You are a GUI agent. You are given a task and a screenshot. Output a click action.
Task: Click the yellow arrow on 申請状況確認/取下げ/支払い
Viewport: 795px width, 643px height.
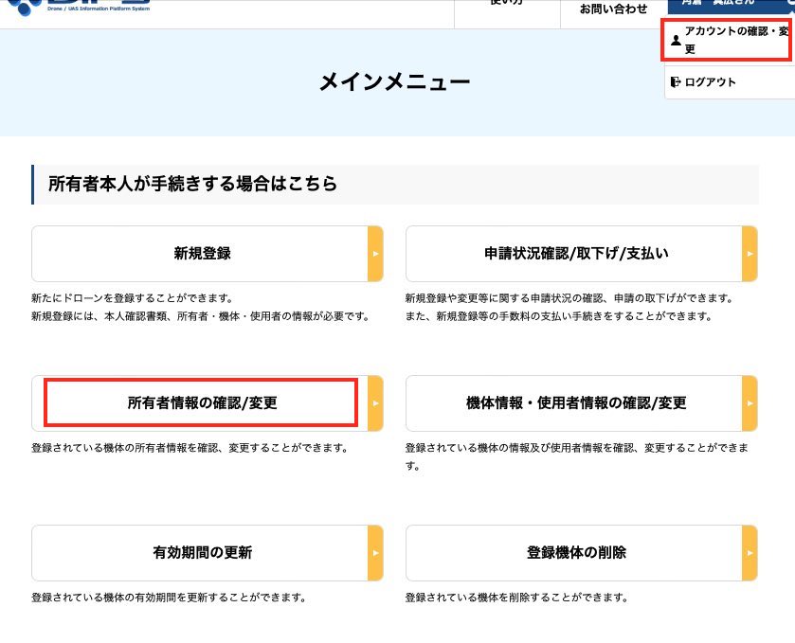point(750,254)
